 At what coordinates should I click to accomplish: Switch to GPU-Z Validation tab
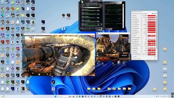[146, 14]
